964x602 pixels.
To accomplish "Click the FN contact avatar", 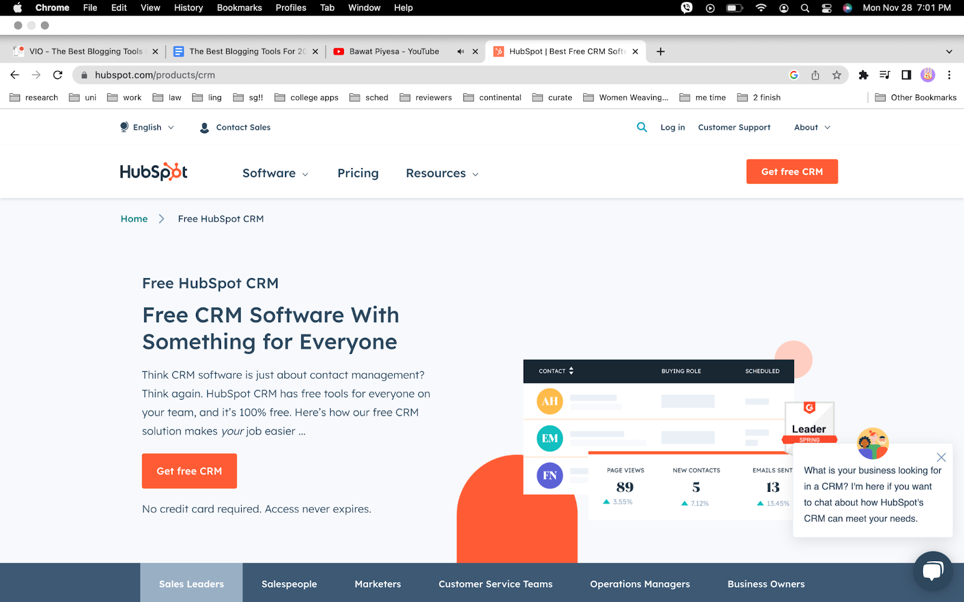I will coord(549,476).
